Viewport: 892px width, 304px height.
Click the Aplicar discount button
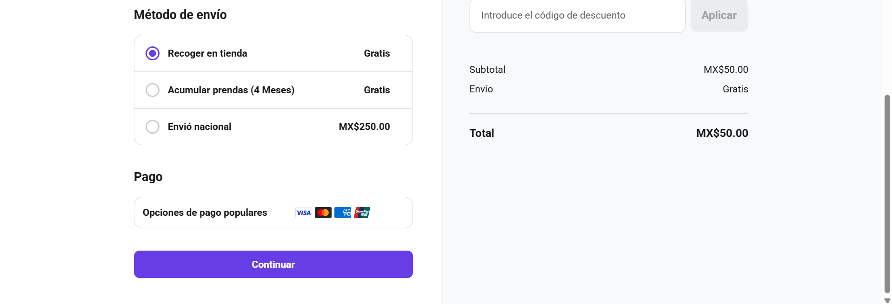(719, 16)
